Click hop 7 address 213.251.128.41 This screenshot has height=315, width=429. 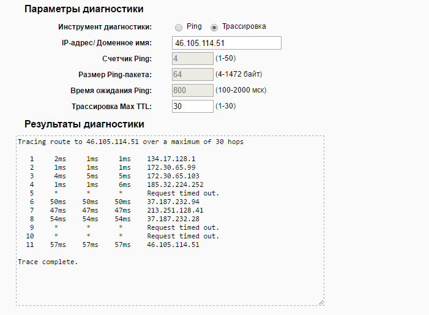[x=175, y=210]
